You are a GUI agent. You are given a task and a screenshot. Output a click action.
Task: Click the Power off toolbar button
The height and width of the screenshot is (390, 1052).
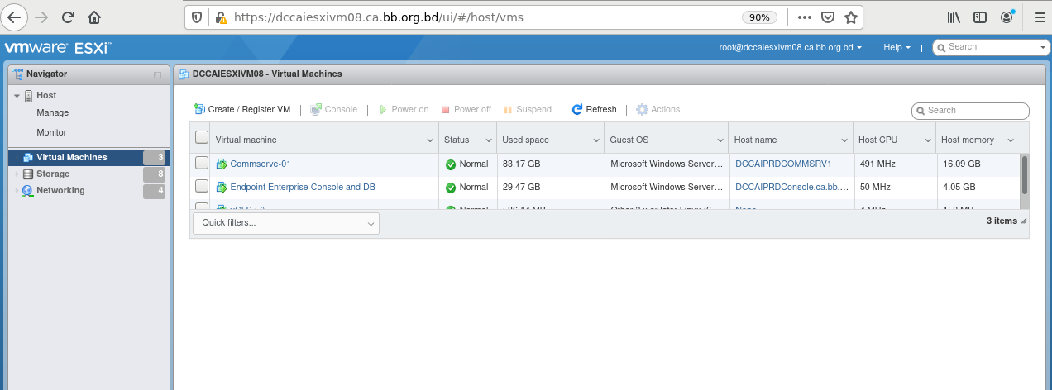(466, 109)
